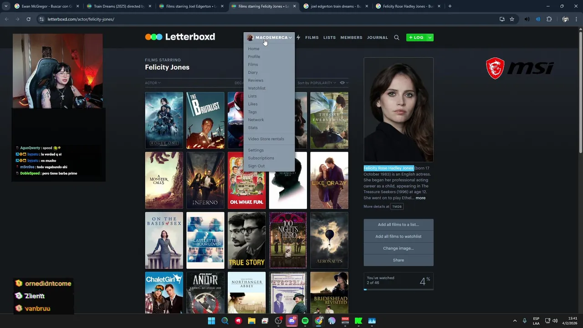Open Windows Start menu

click(211, 321)
